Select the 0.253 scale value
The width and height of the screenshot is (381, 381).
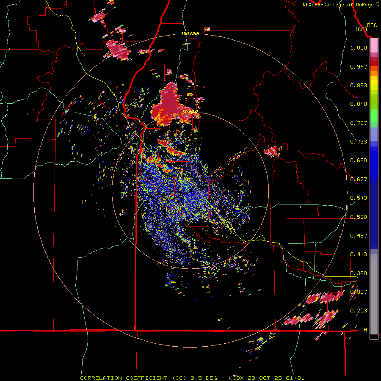click(359, 311)
